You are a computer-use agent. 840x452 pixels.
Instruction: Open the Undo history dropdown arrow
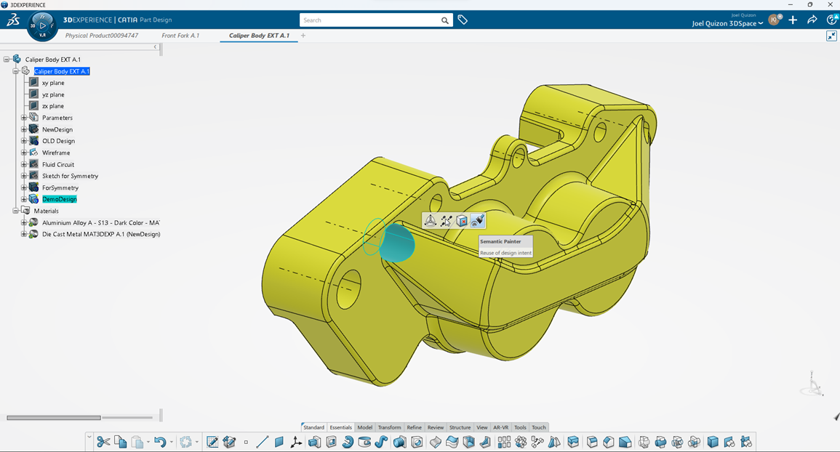(x=171, y=442)
